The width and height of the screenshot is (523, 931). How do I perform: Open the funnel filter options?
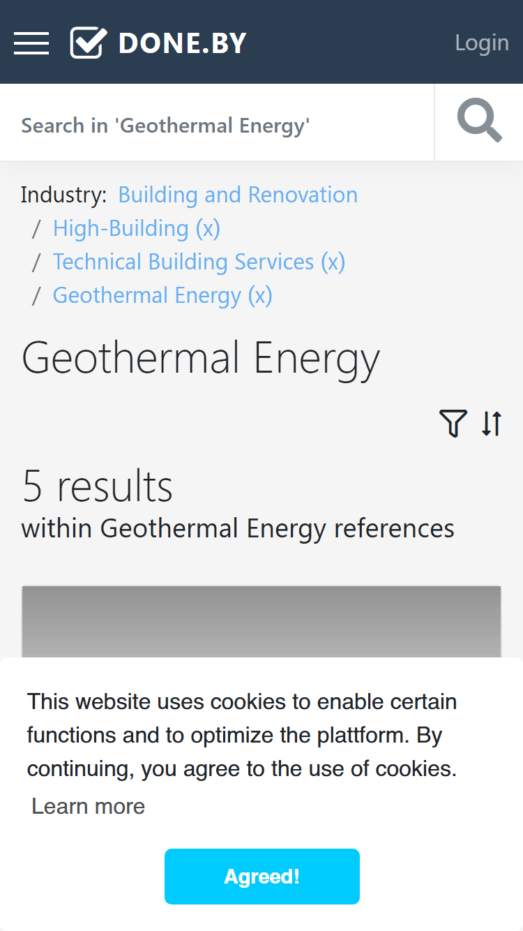pos(453,424)
